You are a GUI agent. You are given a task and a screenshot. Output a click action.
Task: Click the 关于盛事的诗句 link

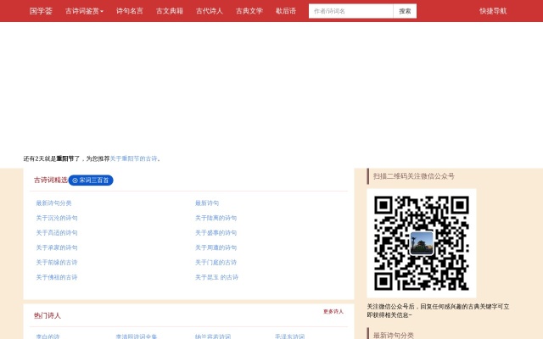click(216, 232)
